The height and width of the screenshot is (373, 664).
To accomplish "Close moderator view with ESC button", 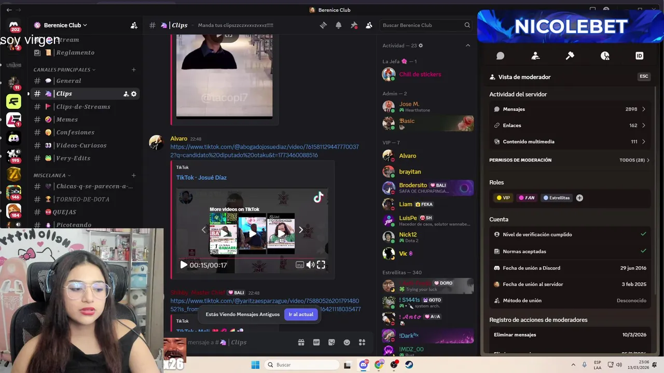I will point(644,76).
